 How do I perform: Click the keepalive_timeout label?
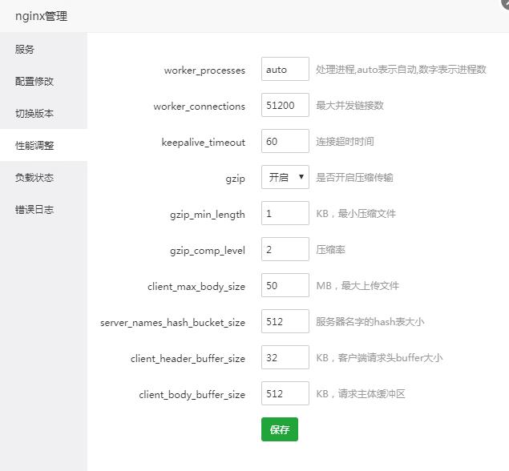coord(204,143)
